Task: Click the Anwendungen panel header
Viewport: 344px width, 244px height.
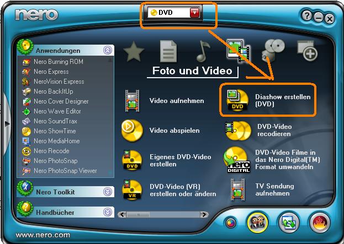Action: (65, 50)
